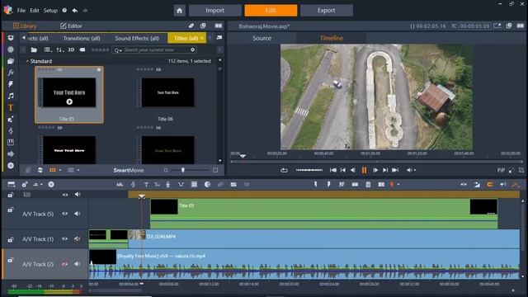Open the thumbnail view options dropdown
Image resolution: width=528 pixels, height=297 pixels.
tap(60, 170)
